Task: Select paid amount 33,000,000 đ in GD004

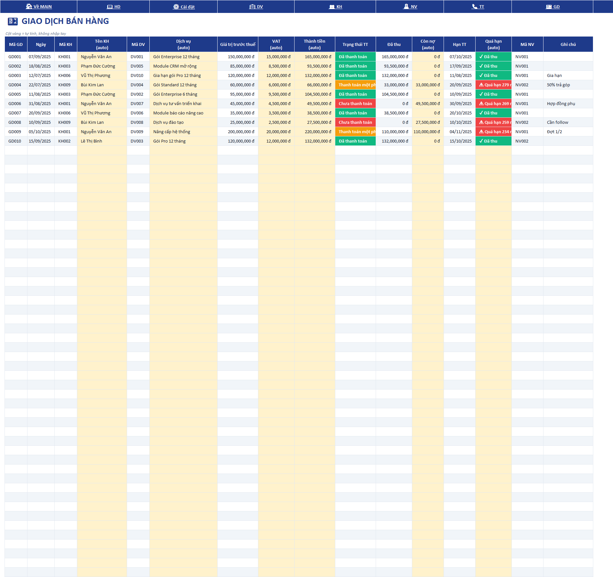Action: click(x=394, y=85)
